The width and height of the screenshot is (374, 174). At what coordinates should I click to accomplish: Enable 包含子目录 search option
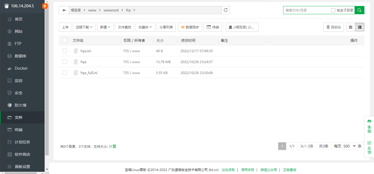[x=333, y=10]
